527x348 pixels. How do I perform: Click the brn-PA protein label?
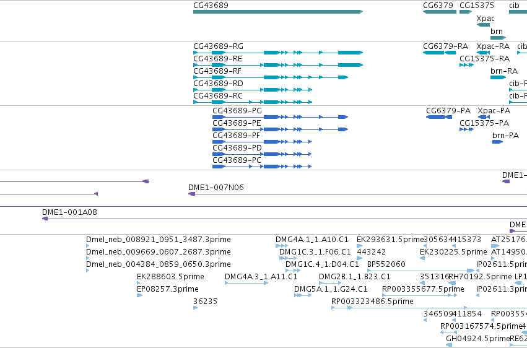[505, 136]
